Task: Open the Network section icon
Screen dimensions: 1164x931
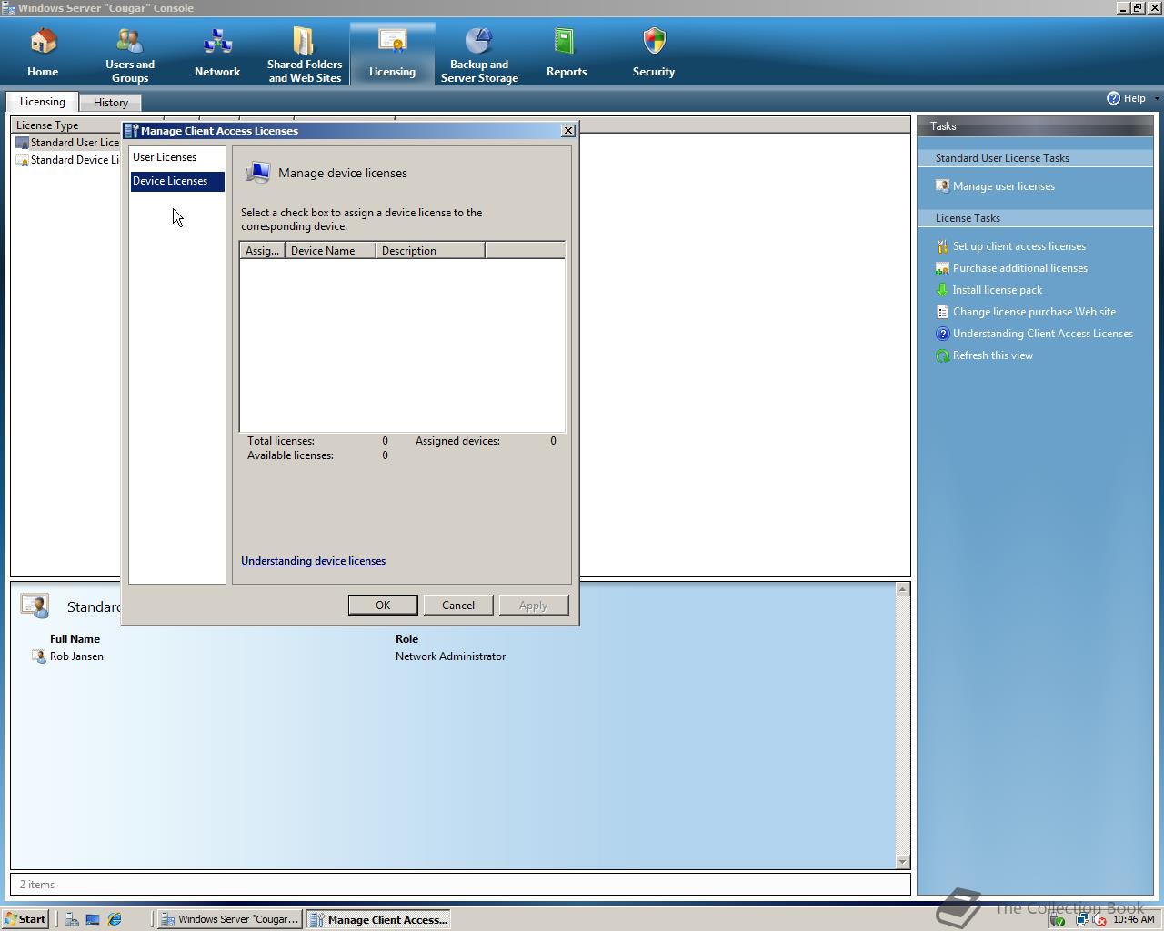Action: 217,42
